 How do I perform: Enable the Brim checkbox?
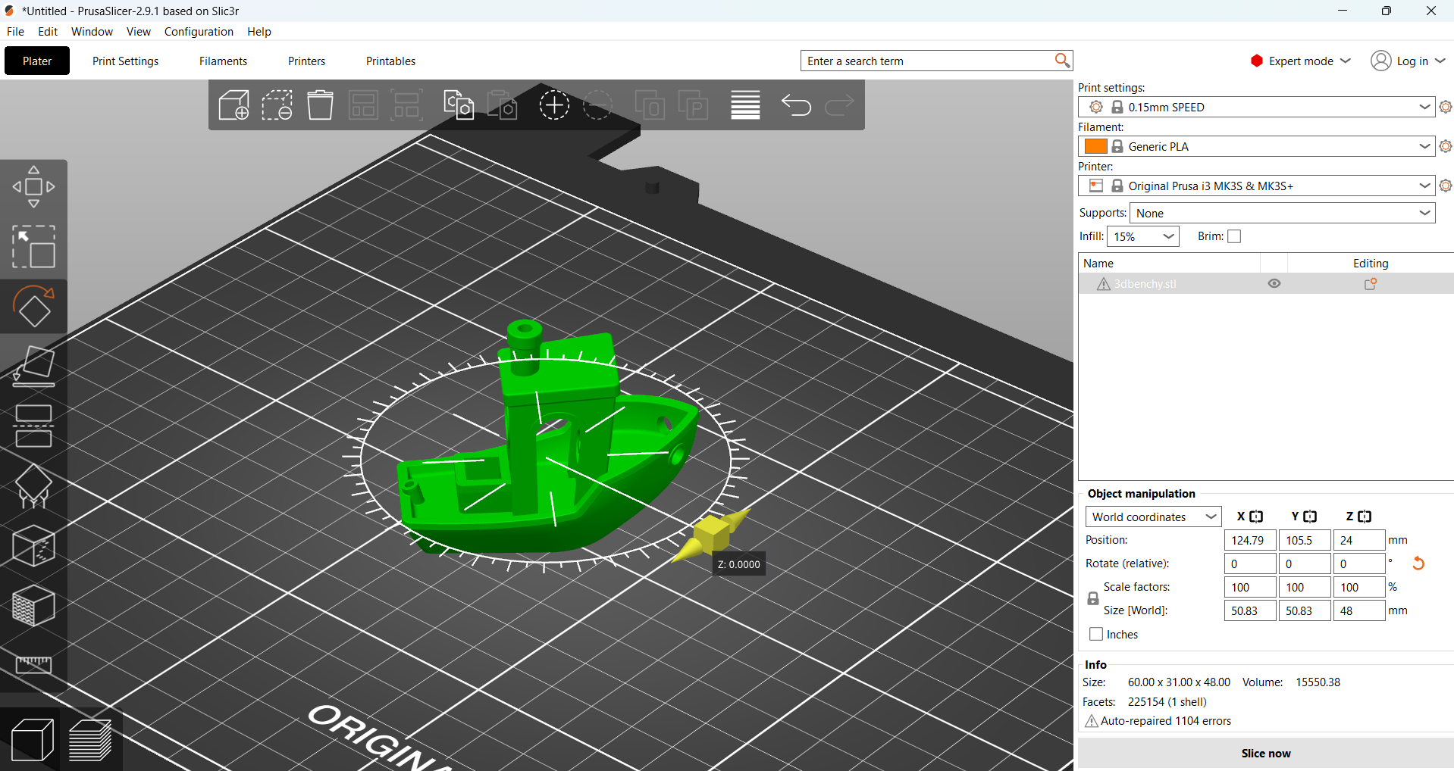click(x=1234, y=236)
